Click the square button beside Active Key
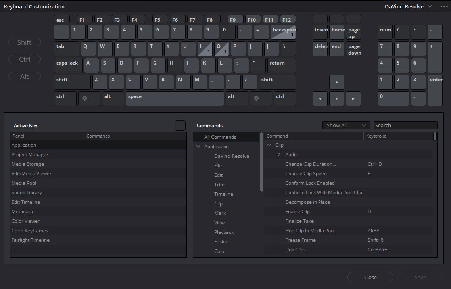 click(x=180, y=125)
